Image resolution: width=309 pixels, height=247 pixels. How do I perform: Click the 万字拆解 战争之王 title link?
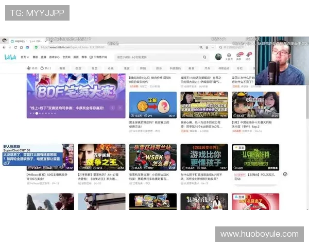[98, 177]
